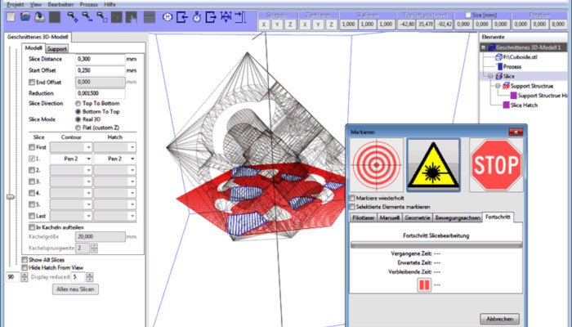The height and width of the screenshot is (327, 572).
Task: Toggle the Markiere wiederholt checkbox
Action: [352, 198]
